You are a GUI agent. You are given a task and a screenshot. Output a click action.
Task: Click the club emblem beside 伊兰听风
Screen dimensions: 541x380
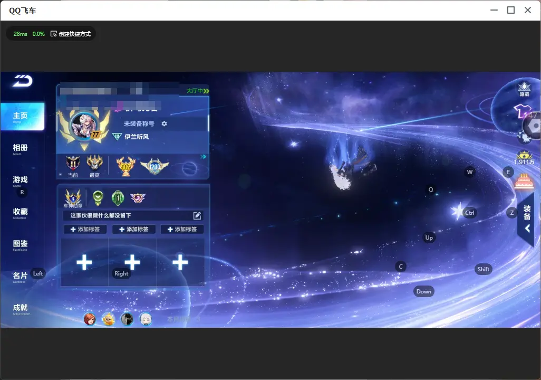click(117, 137)
